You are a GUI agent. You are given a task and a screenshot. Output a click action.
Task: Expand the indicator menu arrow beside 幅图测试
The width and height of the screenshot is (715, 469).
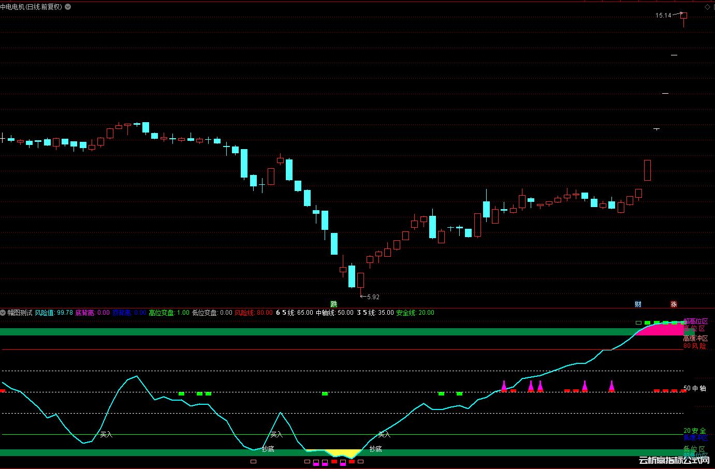point(3,313)
